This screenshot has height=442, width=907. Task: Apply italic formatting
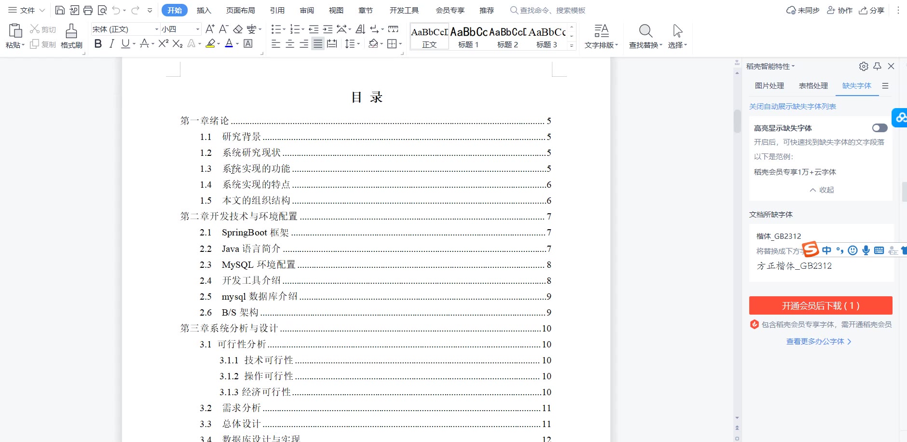tap(111, 44)
